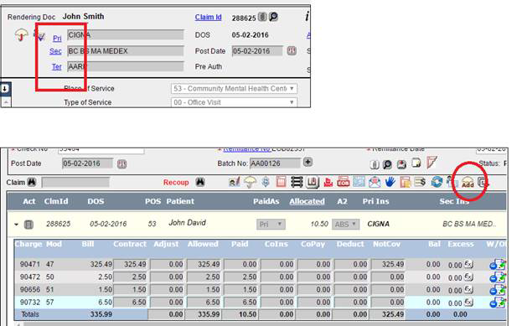Viewport: 522px width, 326px height.
Task: Collapse the claim 288625 row arrow
Action: tap(16, 225)
